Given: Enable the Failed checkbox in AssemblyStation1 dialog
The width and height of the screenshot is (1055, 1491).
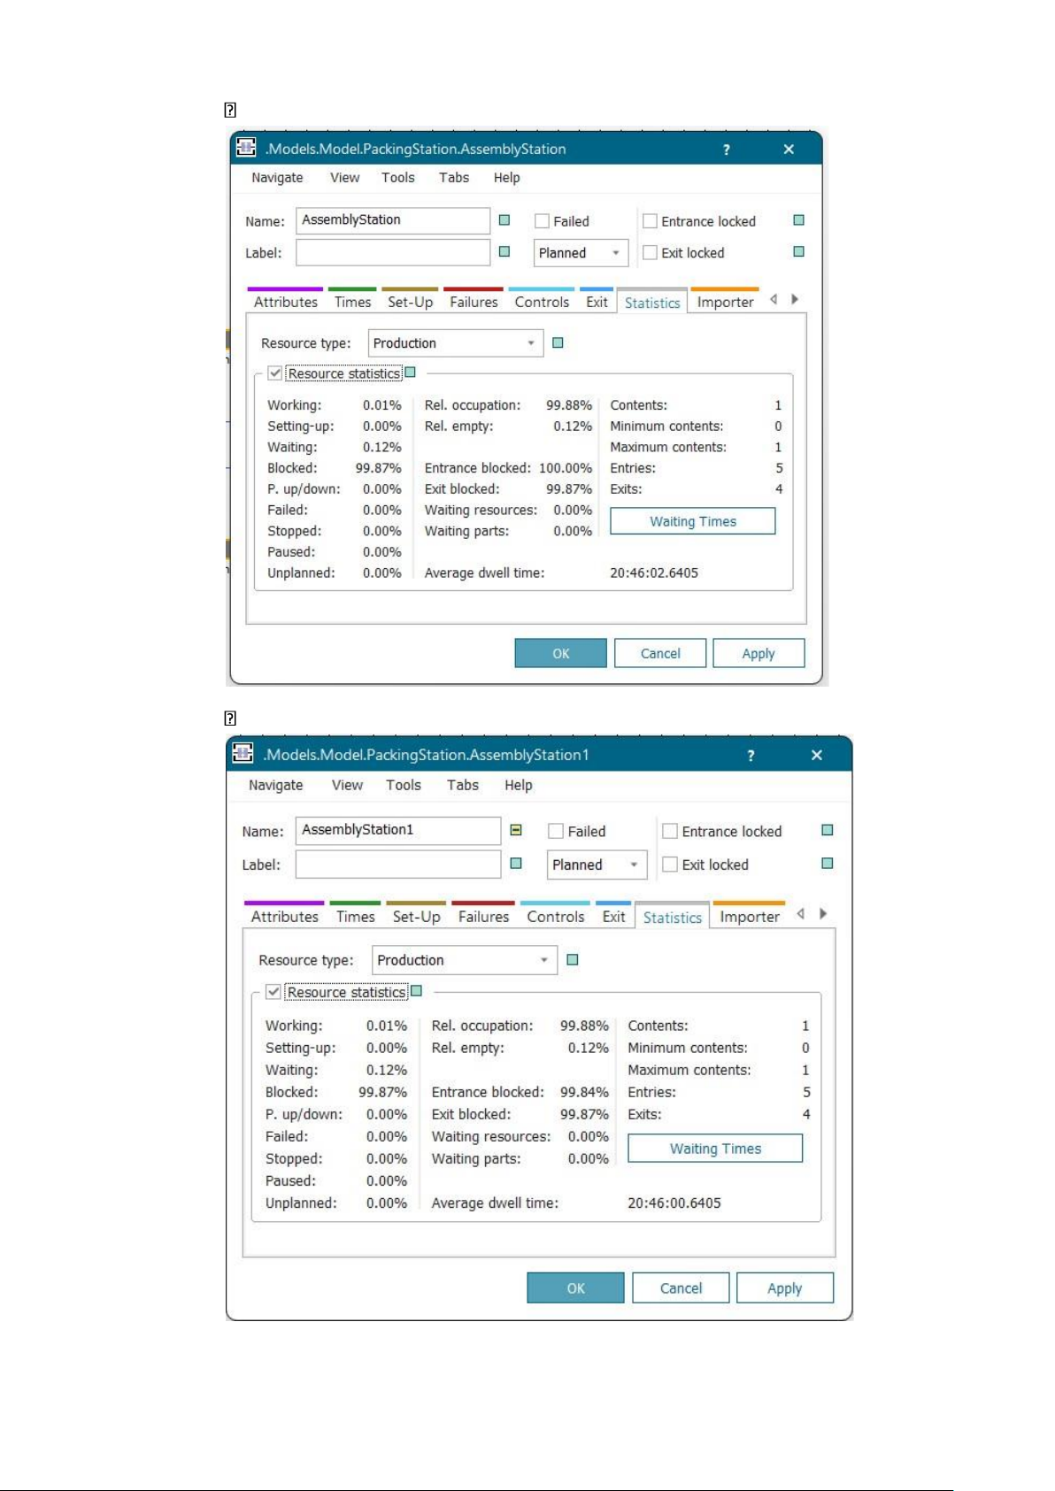Looking at the screenshot, I should pos(556,831).
